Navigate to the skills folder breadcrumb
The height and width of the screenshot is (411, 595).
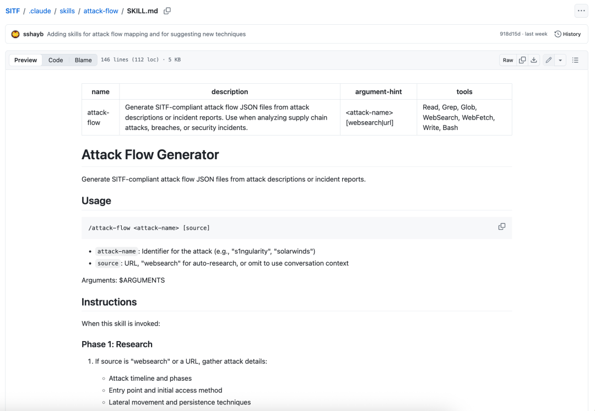point(67,11)
